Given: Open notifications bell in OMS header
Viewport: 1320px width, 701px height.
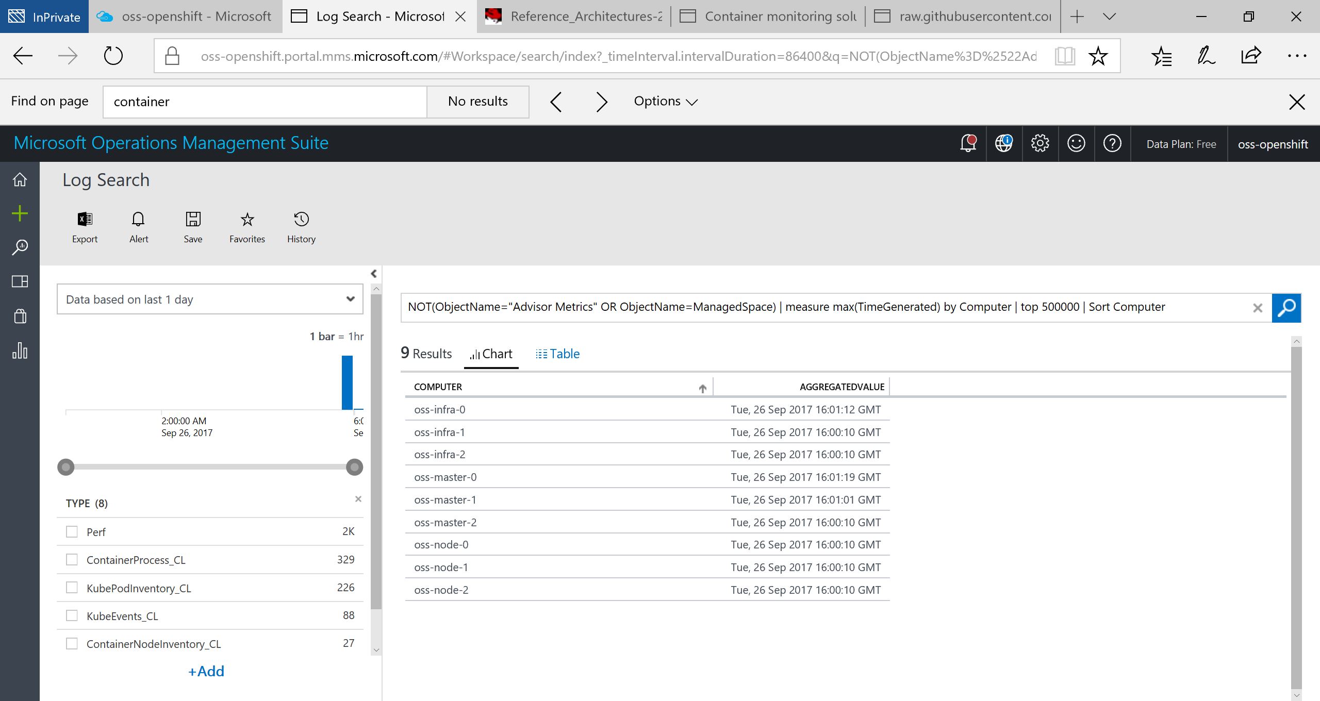Looking at the screenshot, I should click(968, 143).
